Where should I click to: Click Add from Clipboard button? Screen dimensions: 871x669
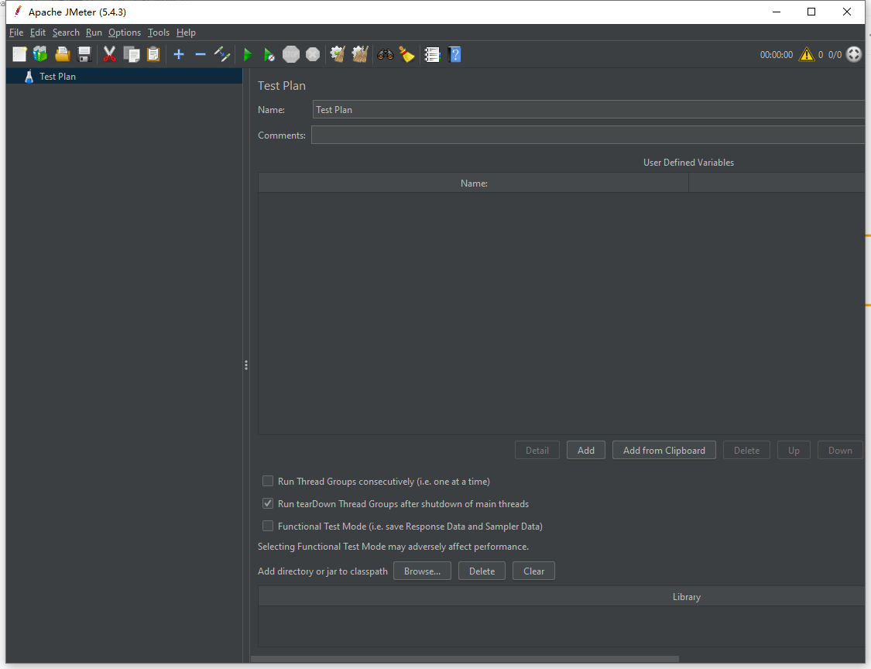(664, 450)
